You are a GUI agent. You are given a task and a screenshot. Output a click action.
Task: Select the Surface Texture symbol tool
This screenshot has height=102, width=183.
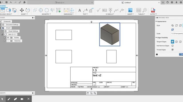click(x=98, y=10)
